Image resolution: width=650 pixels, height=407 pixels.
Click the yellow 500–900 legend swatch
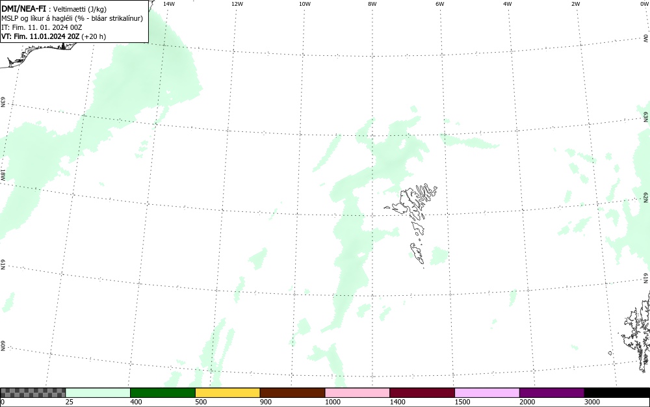tap(227, 393)
